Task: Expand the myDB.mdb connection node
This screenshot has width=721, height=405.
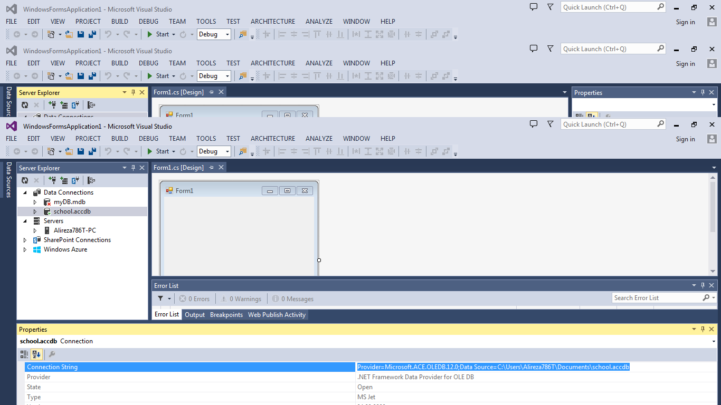Action: coord(35,202)
